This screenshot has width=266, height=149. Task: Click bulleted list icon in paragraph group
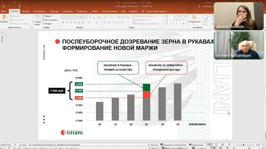(x=105, y=17)
